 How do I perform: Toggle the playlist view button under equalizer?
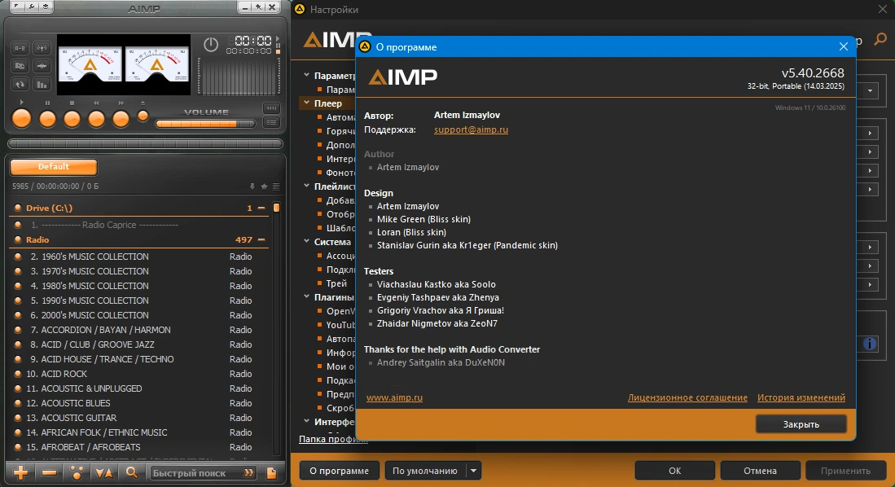coord(271,122)
